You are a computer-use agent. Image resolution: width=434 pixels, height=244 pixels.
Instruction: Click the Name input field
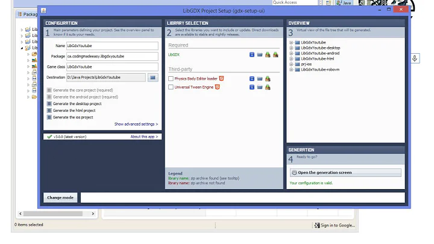[x=112, y=46]
